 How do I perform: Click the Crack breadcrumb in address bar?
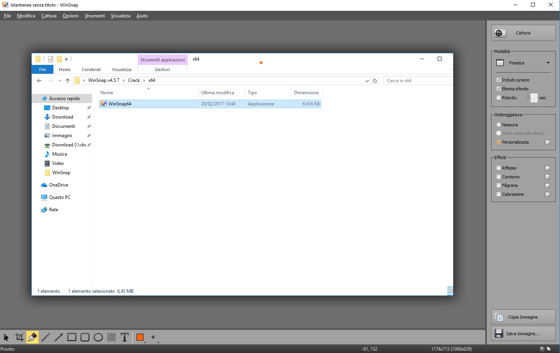pos(134,80)
